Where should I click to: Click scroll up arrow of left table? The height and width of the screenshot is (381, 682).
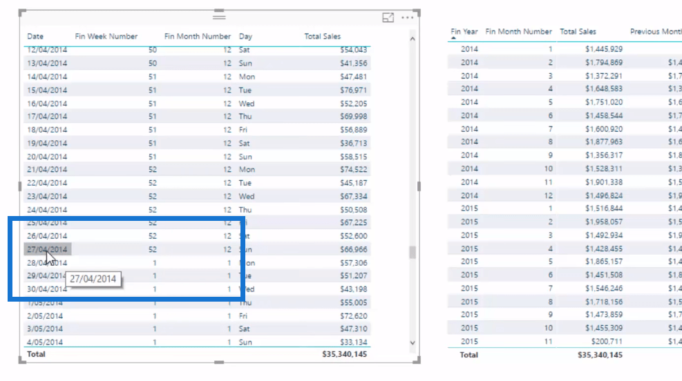coord(413,39)
